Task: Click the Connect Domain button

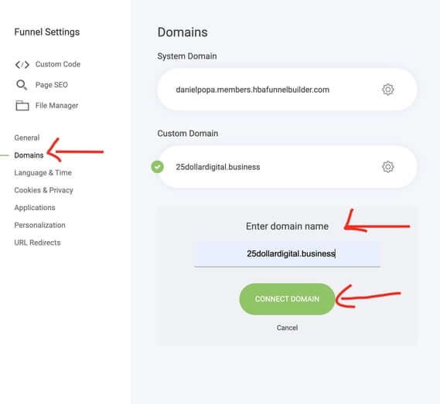Action: tap(287, 299)
